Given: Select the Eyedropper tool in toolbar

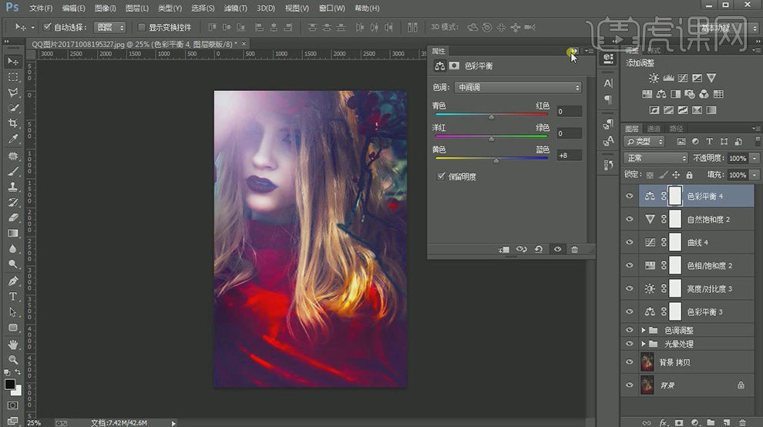Looking at the screenshot, I should pos(13,140).
